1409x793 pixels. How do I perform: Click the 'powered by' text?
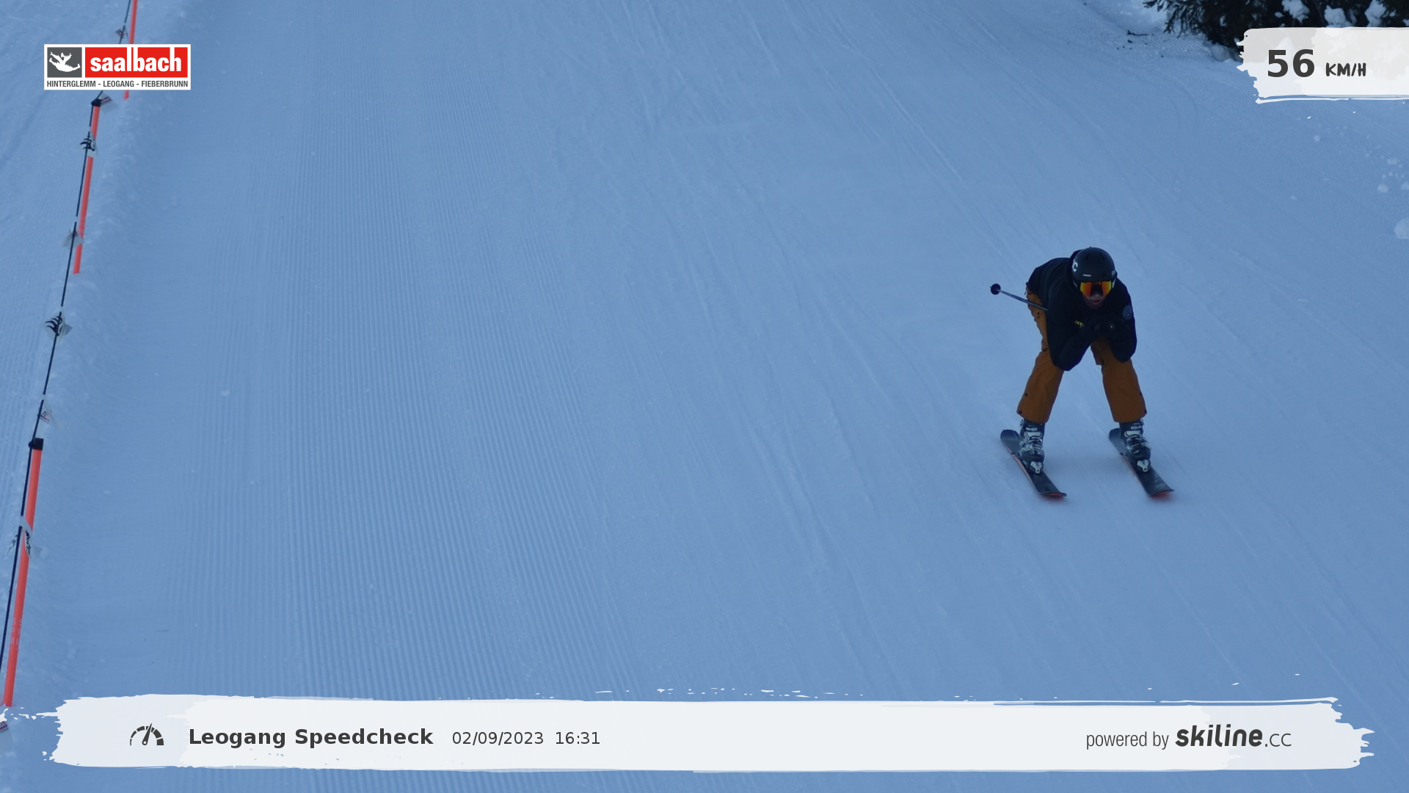(x=1126, y=740)
